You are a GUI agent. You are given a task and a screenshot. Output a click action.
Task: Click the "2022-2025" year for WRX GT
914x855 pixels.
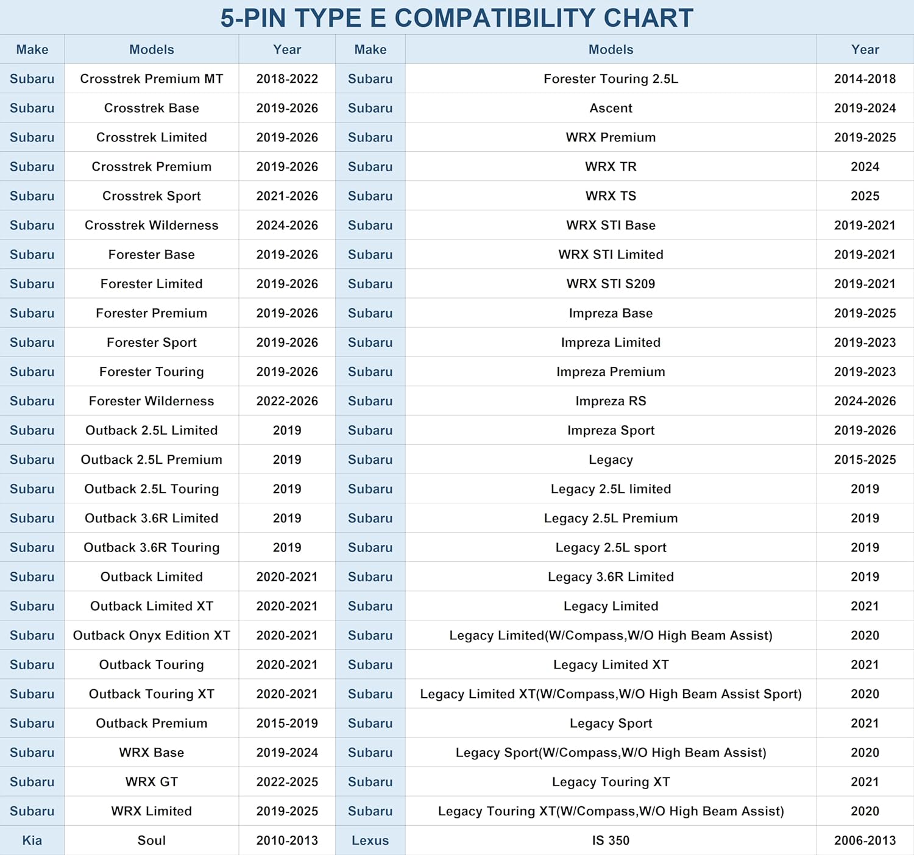tap(287, 781)
